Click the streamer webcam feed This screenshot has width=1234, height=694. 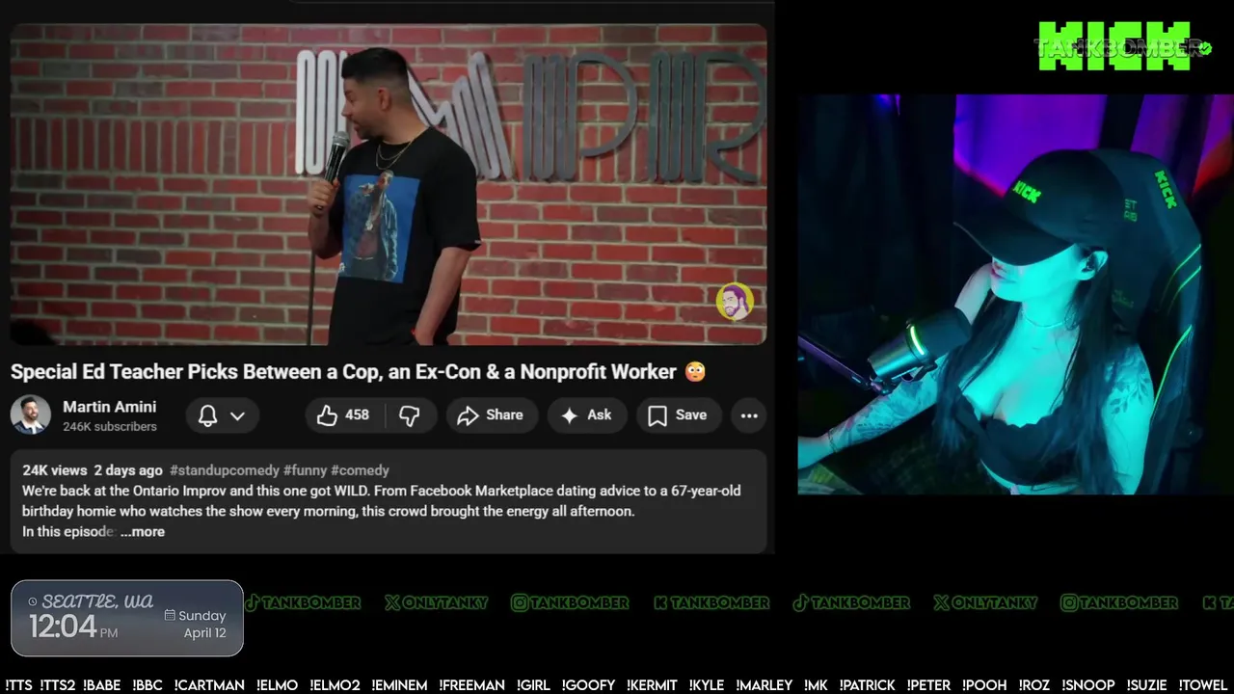[1015, 294]
